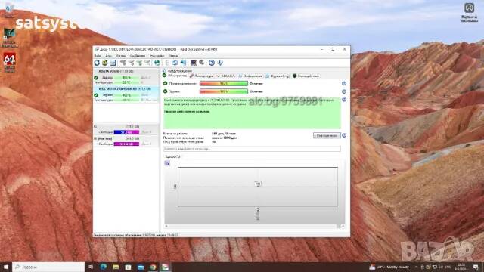Switch to the Information tab
The height and width of the screenshot is (272, 484).
pyautogui.click(x=250, y=76)
